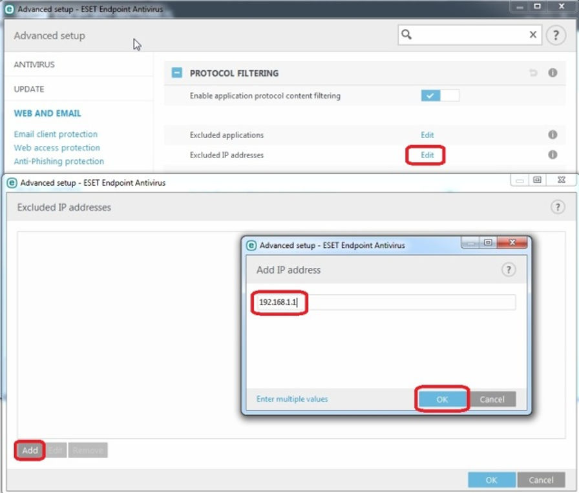Show info for Excluded IP addresses

pyautogui.click(x=553, y=154)
